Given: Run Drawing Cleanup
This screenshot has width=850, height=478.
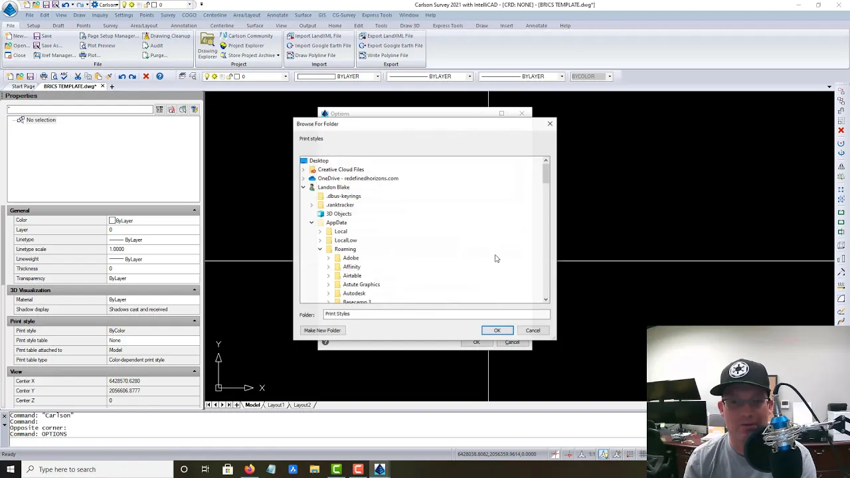Looking at the screenshot, I should coord(166,36).
